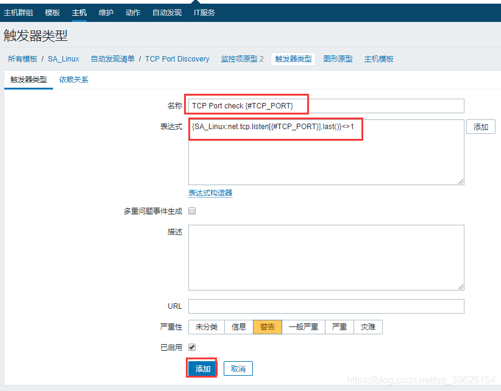
Task: Set severity to 警告
Action: click(x=268, y=327)
